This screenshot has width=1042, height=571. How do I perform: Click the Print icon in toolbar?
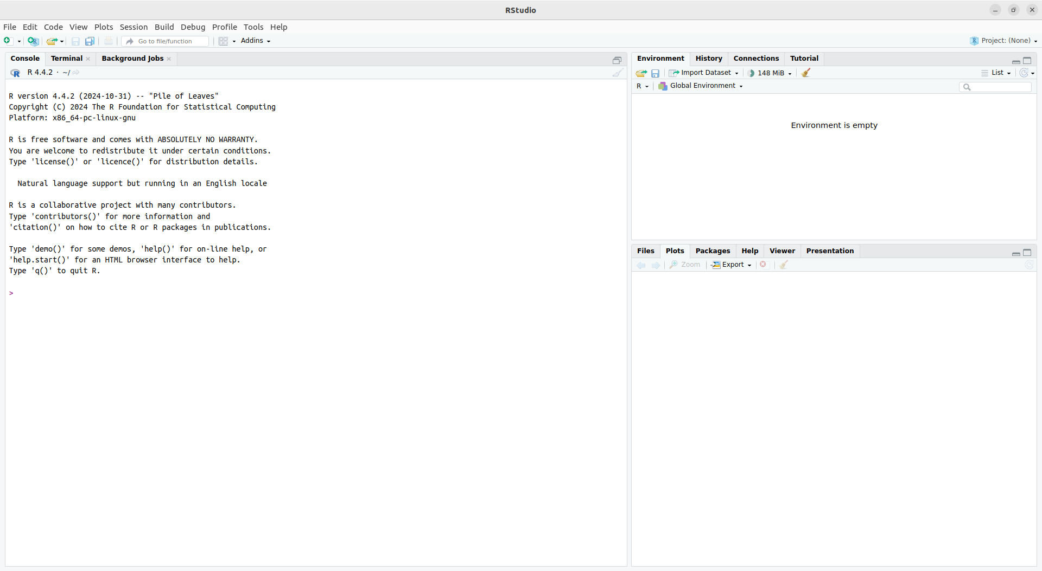click(x=109, y=41)
